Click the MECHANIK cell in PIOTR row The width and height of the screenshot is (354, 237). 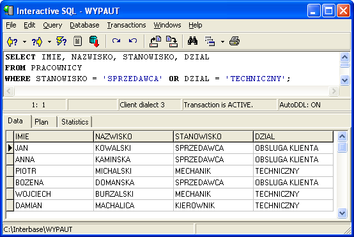pos(213,171)
